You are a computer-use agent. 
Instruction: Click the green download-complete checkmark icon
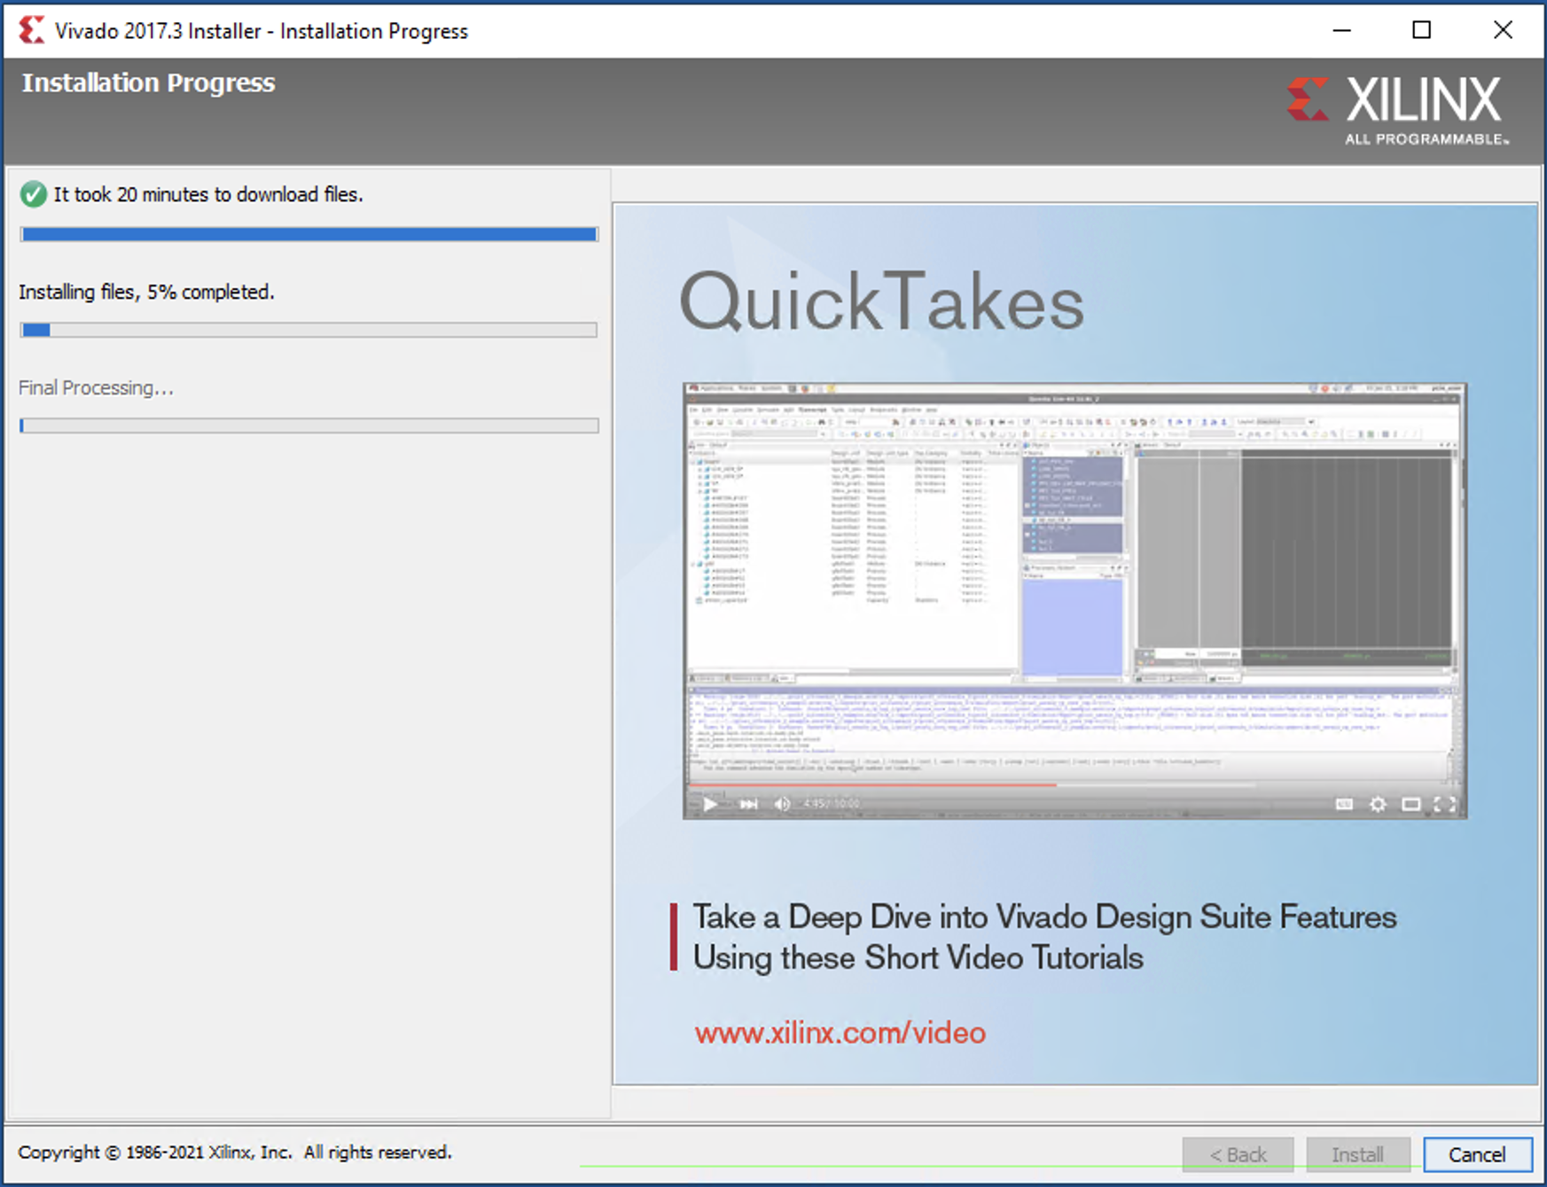[x=34, y=194]
